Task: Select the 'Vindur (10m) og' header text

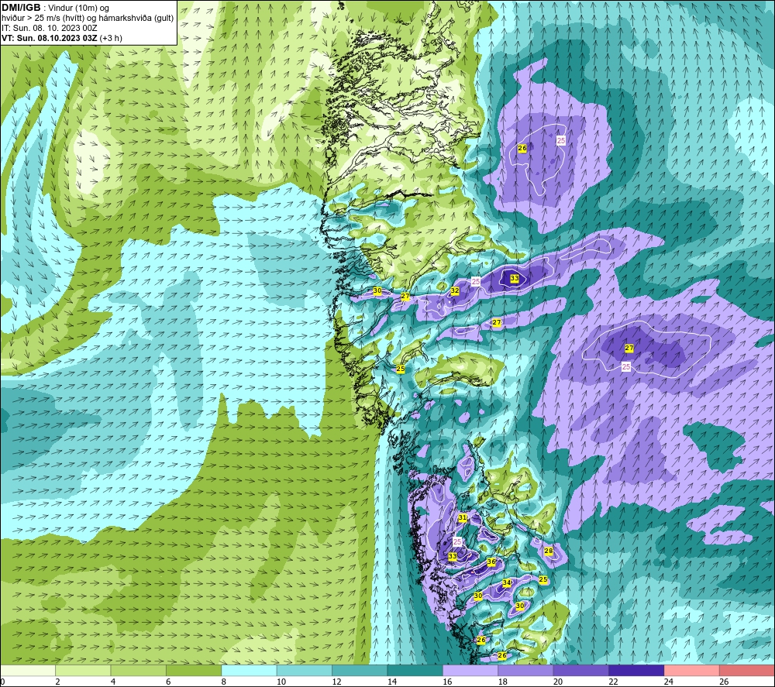Action: click(x=78, y=8)
